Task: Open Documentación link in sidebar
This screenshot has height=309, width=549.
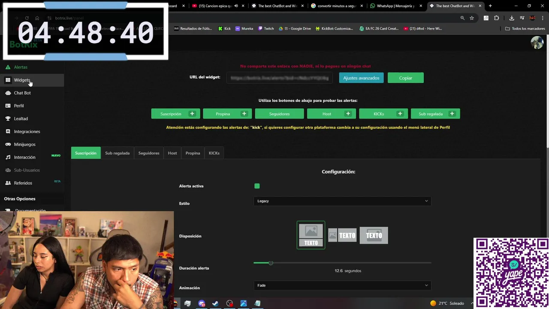Action: tap(30, 210)
